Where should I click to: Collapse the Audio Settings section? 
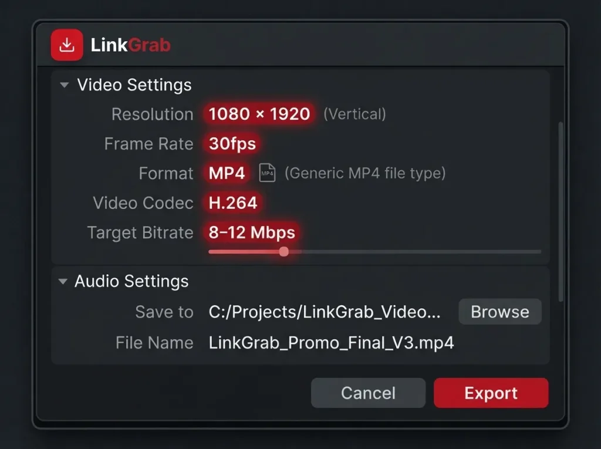63,282
